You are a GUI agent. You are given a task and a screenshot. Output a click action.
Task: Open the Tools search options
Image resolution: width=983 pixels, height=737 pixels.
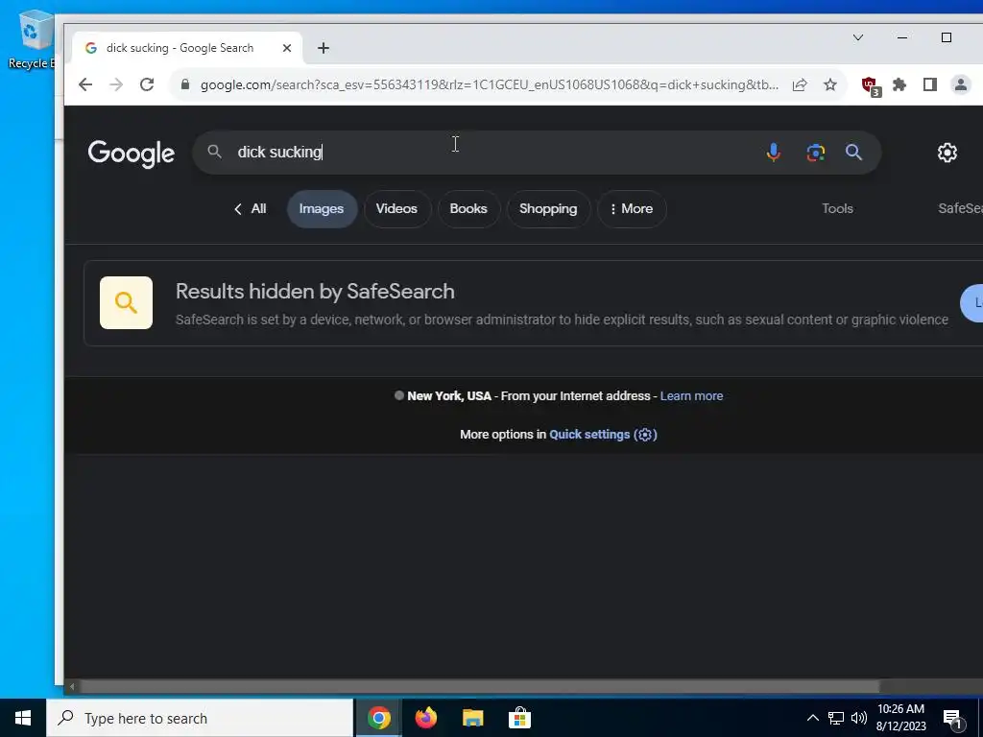837,208
